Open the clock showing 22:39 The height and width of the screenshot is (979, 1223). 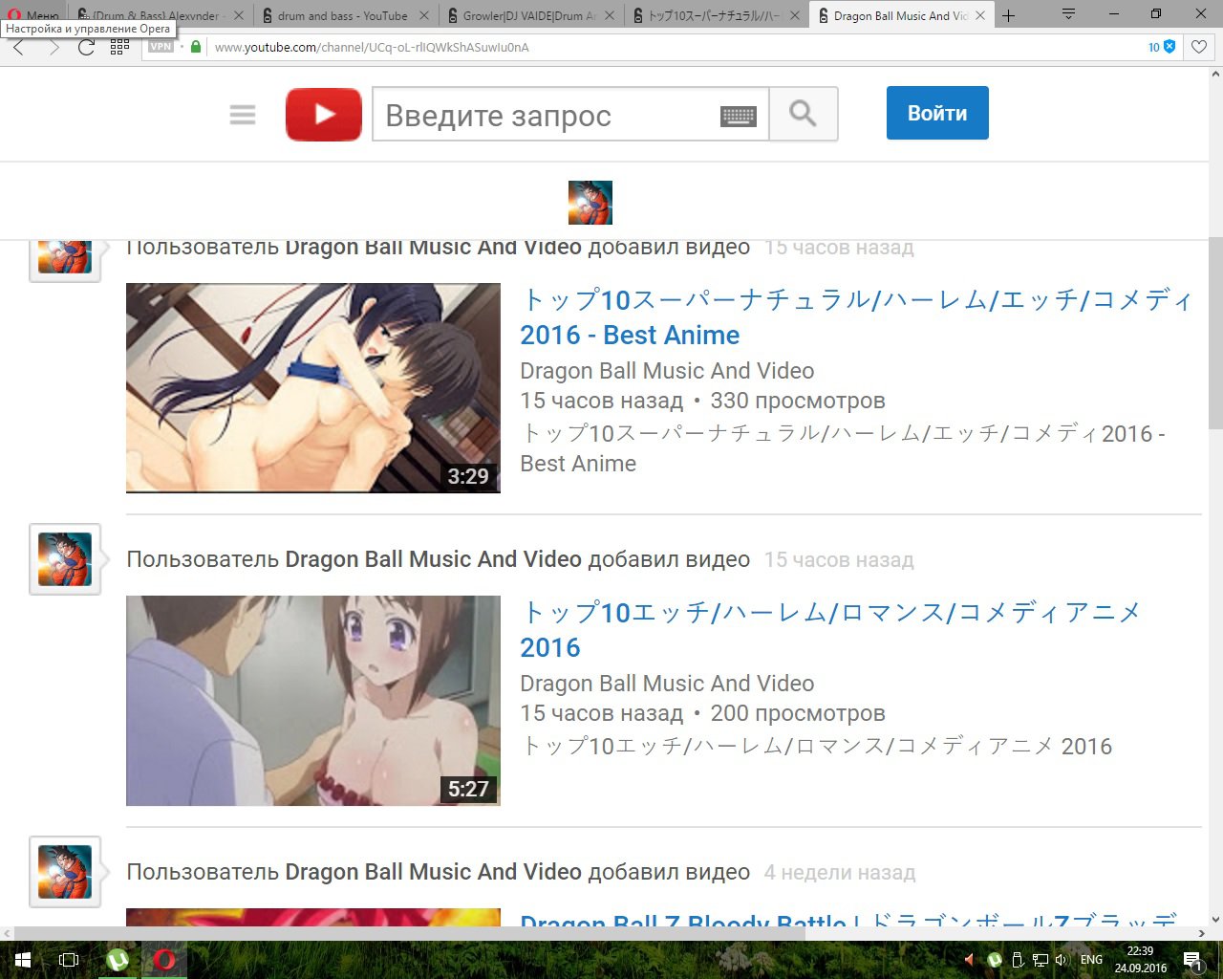click(x=1140, y=960)
